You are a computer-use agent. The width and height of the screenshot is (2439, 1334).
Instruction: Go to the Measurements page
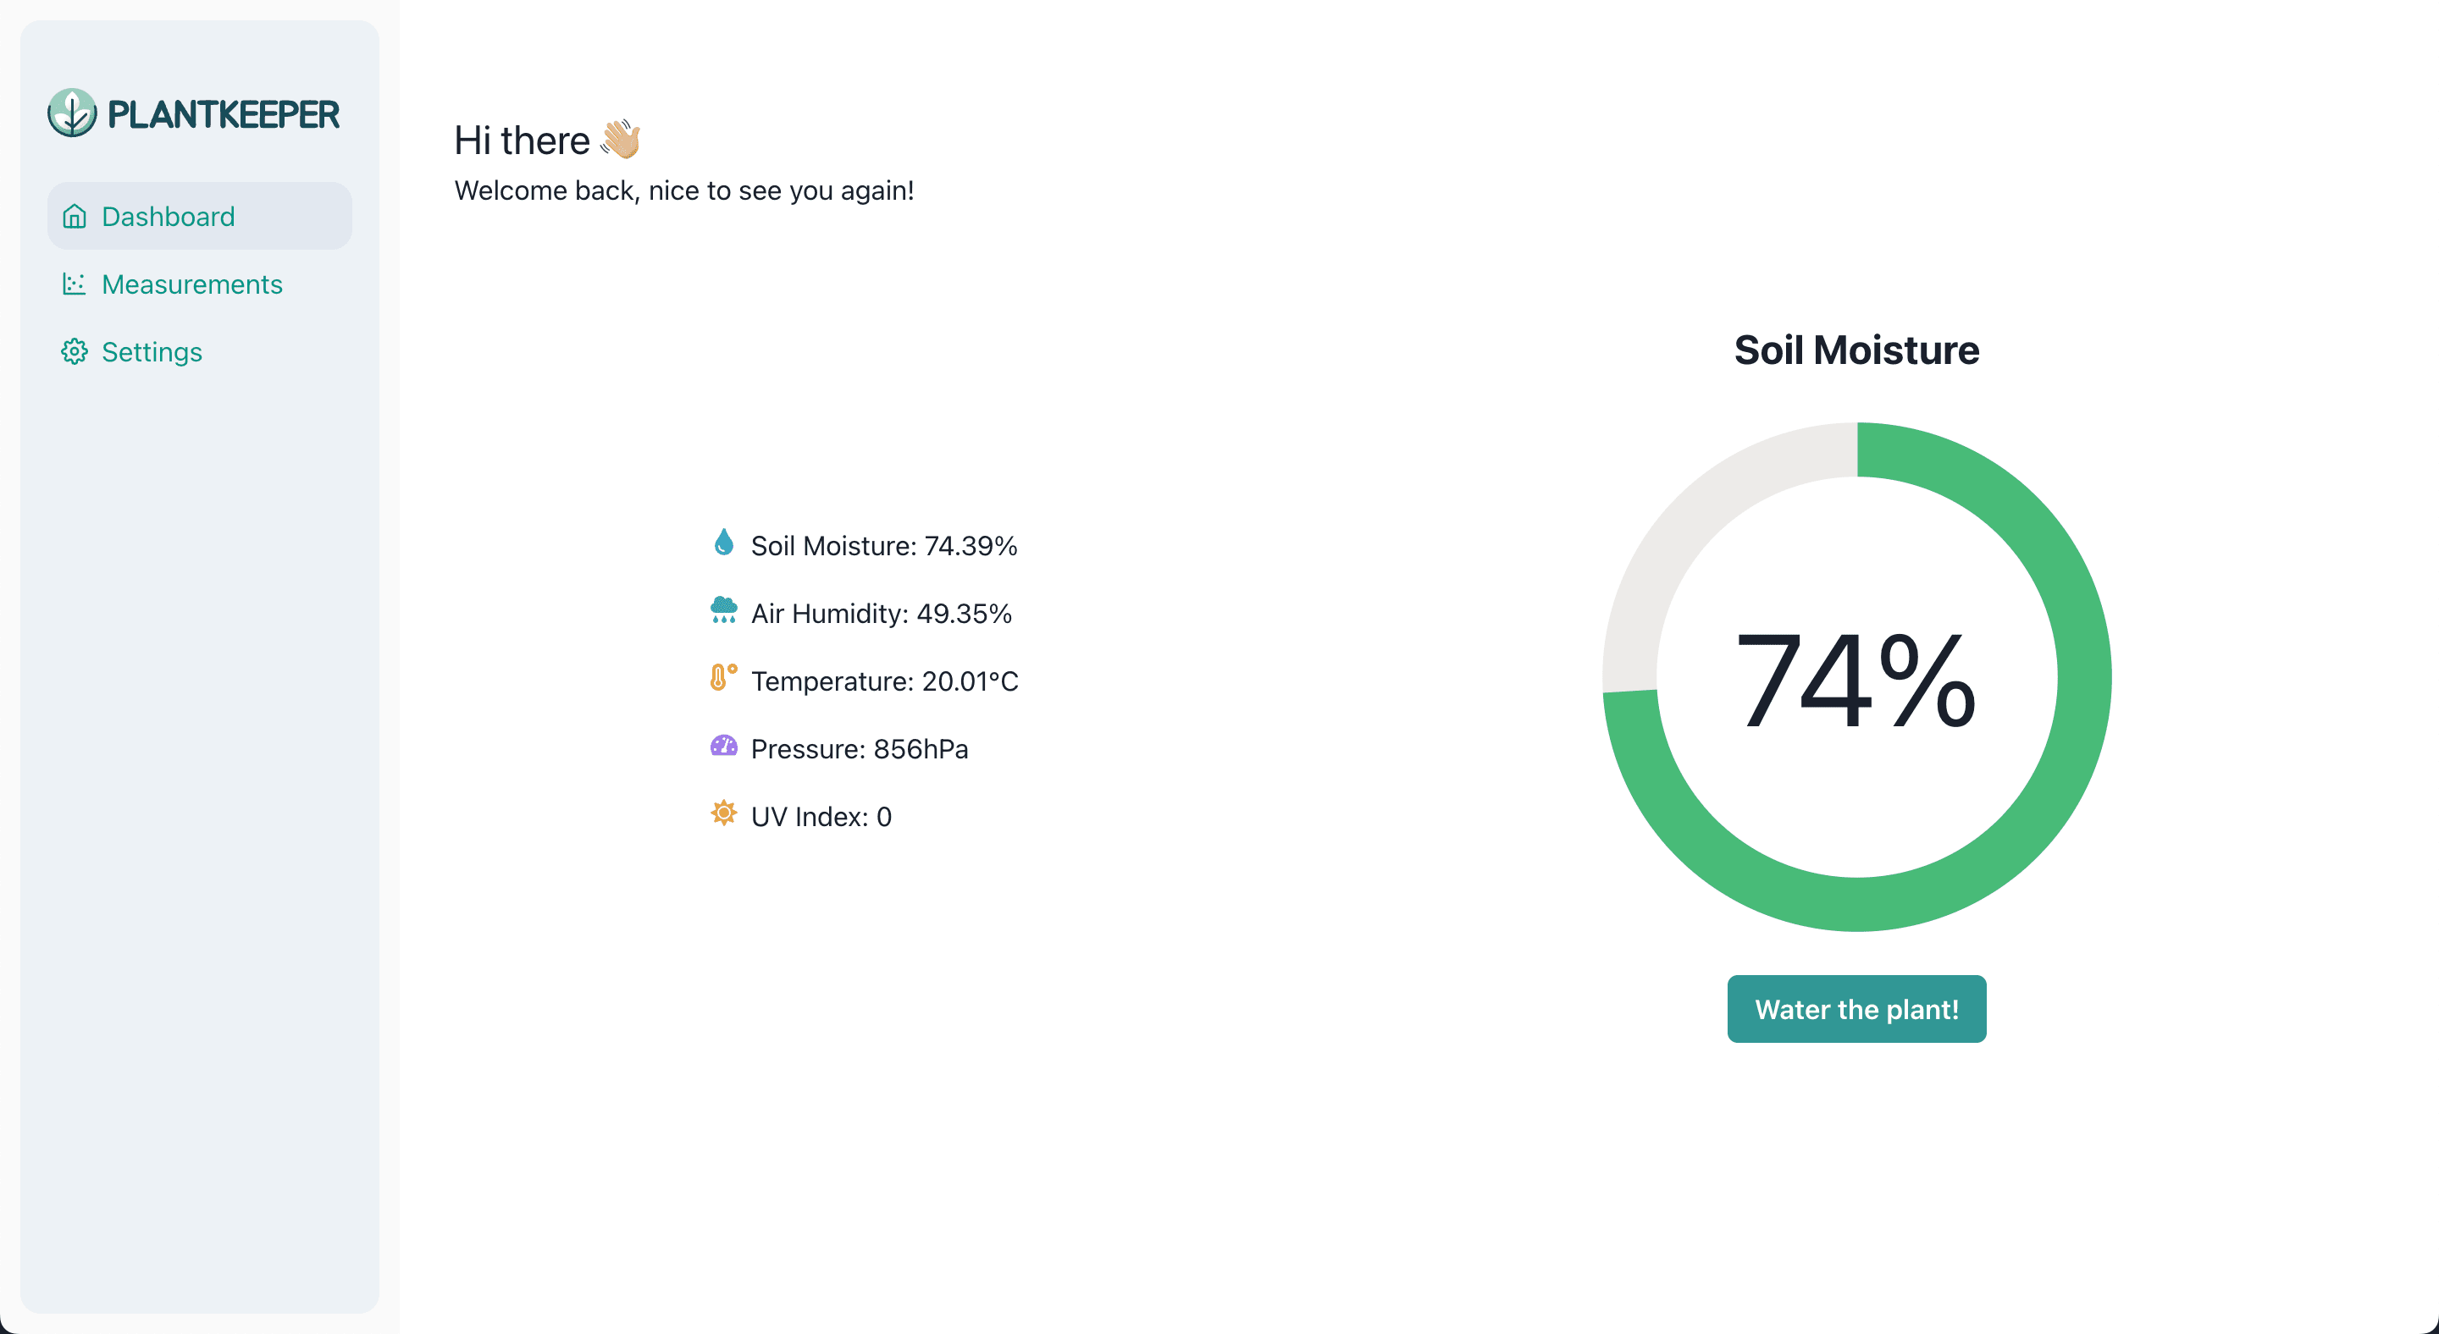click(192, 284)
